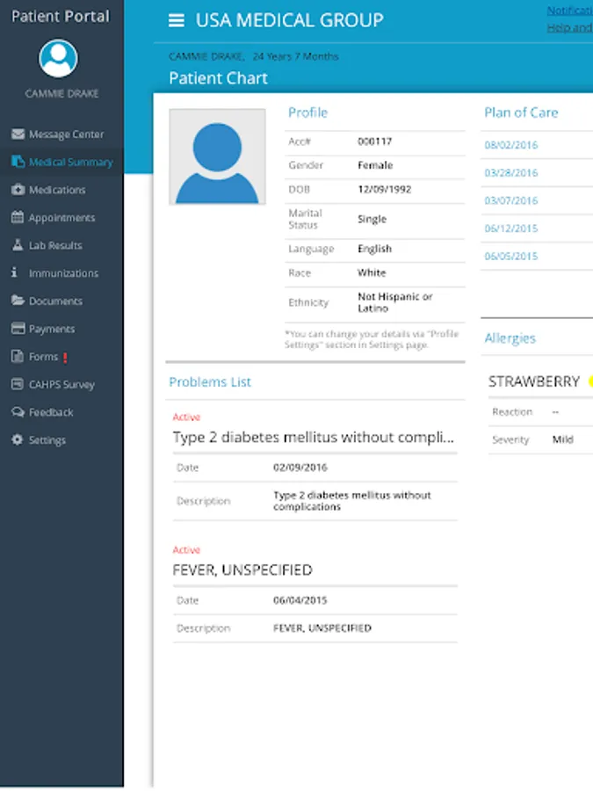Click the Forms document icon
Image resolution: width=593 pixels, height=791 pixels.
pos(18,356)
